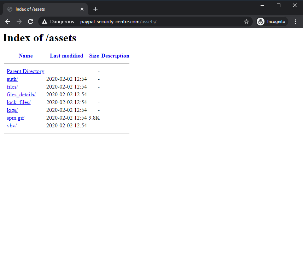Bookmark this page with star icon

[x=246, y=22]
